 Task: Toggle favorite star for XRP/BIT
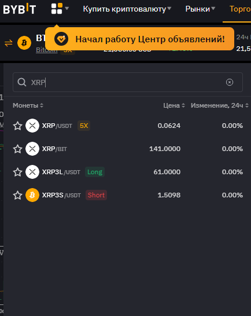(x=17, y=149)
